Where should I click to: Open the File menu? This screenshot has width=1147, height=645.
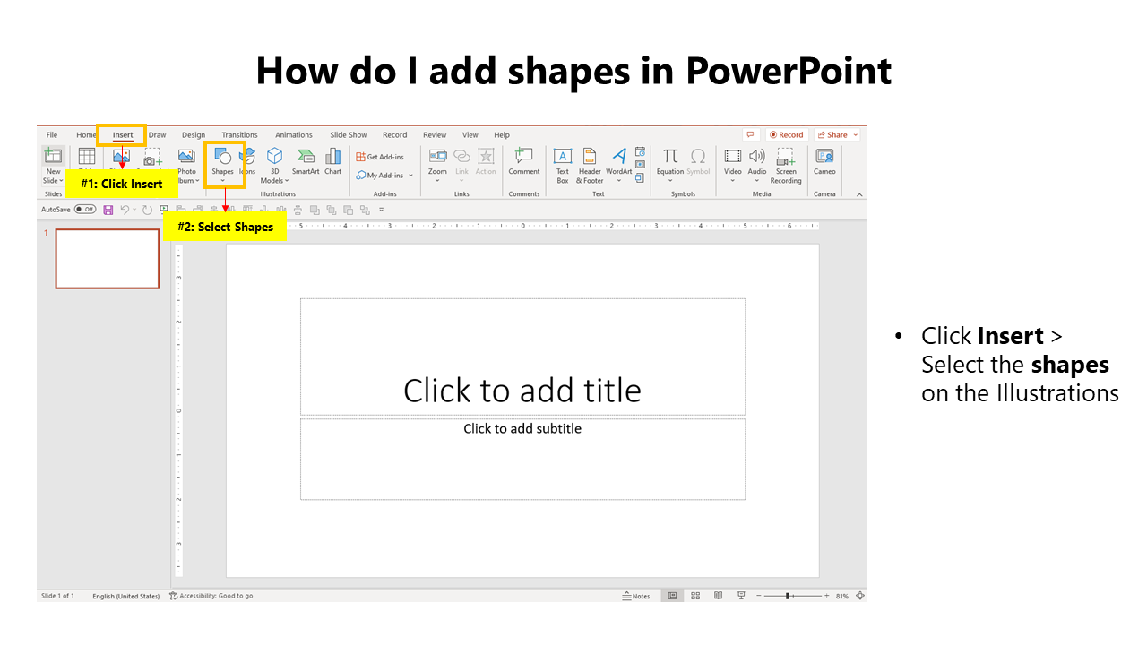coord(52,135)
